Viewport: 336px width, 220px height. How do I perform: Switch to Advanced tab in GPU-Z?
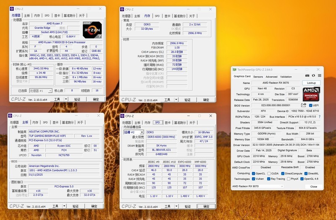point(271,77)
